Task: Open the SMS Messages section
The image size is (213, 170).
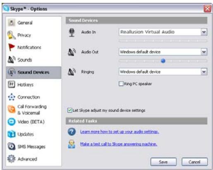Action: pos(34,146)
